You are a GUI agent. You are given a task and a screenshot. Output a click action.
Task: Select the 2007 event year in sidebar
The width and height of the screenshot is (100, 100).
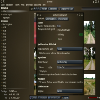[x=4, y=66]
